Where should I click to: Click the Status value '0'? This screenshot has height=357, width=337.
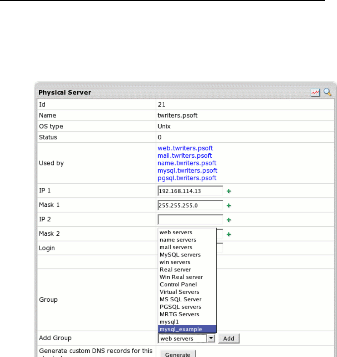point(160,137)
